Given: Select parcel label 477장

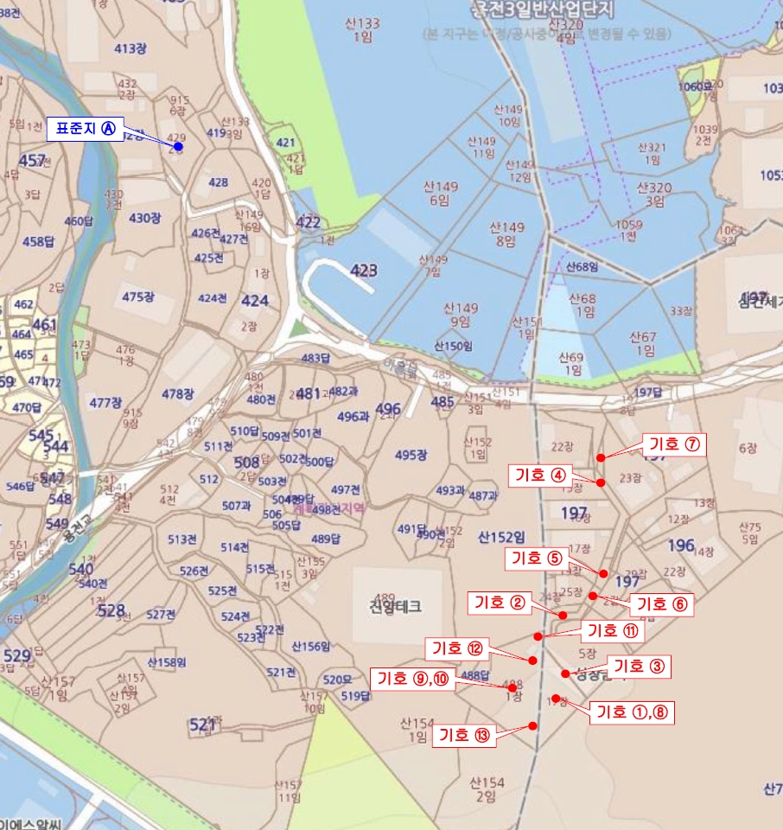Looking at the screenshot, I should (x=105, y=403).
